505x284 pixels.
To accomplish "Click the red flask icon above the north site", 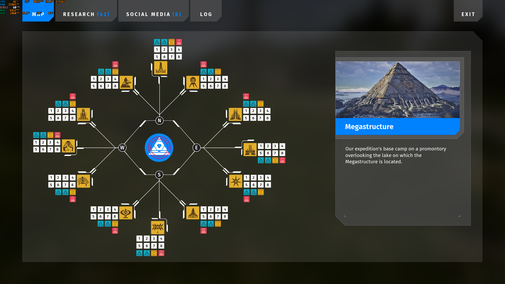I will click(179, 42).
